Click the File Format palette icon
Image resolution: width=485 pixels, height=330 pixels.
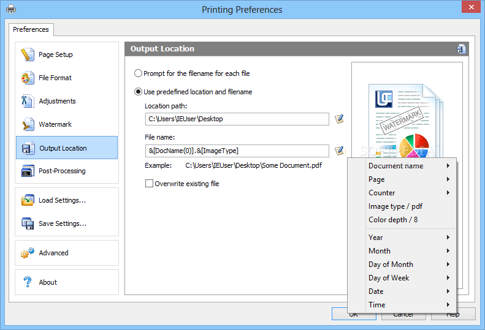tap(28, 78)
